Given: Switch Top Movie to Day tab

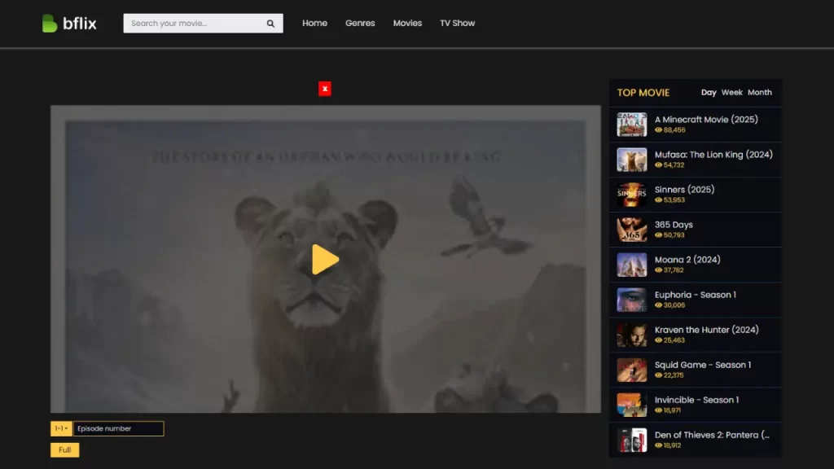Looking at the screenshot, I should point(709,93).
